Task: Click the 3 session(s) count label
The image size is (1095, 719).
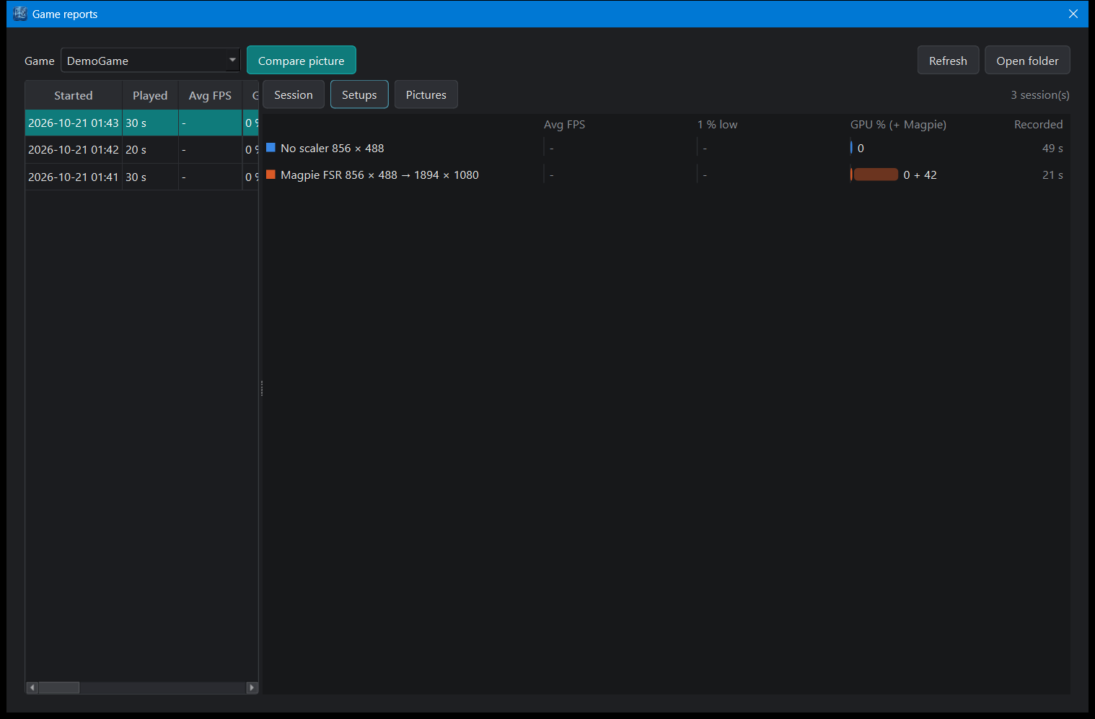Action: (x=1039, y=94)
